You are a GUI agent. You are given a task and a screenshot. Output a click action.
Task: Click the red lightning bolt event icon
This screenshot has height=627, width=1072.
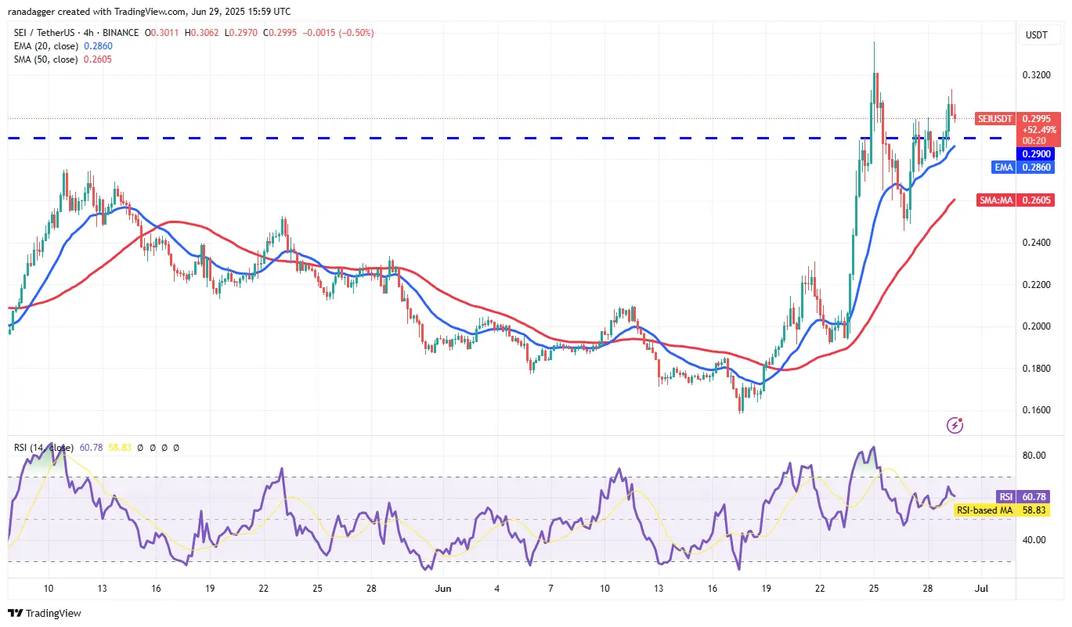click(955, 425)
